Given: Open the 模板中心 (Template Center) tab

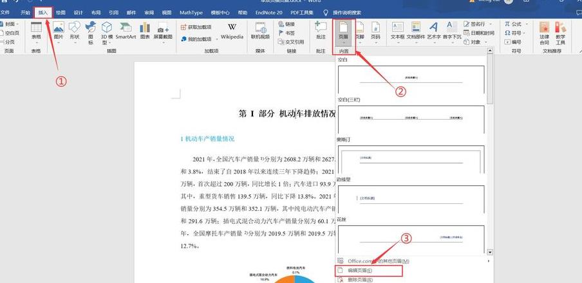Looking at the screenshot, I should [220, 13].
